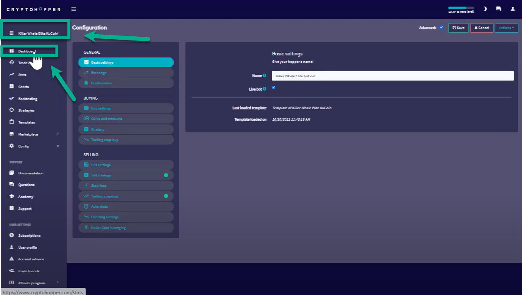
Task: Open the Actions dropdown
Action: [506, 28]
